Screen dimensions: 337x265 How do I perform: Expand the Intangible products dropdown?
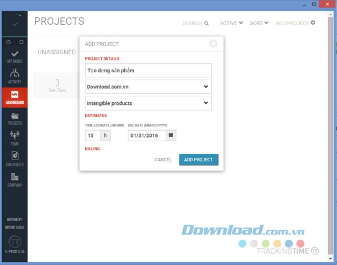click(x=205, y=103)
